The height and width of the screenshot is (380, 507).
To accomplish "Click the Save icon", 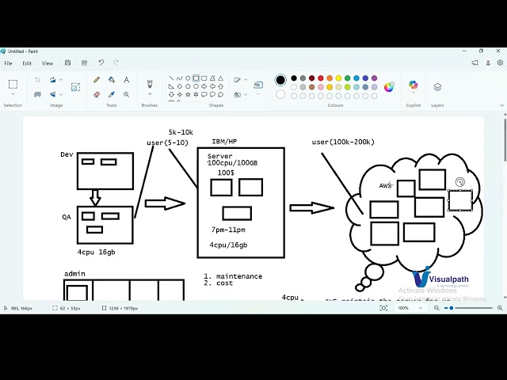I will point(67,63).
